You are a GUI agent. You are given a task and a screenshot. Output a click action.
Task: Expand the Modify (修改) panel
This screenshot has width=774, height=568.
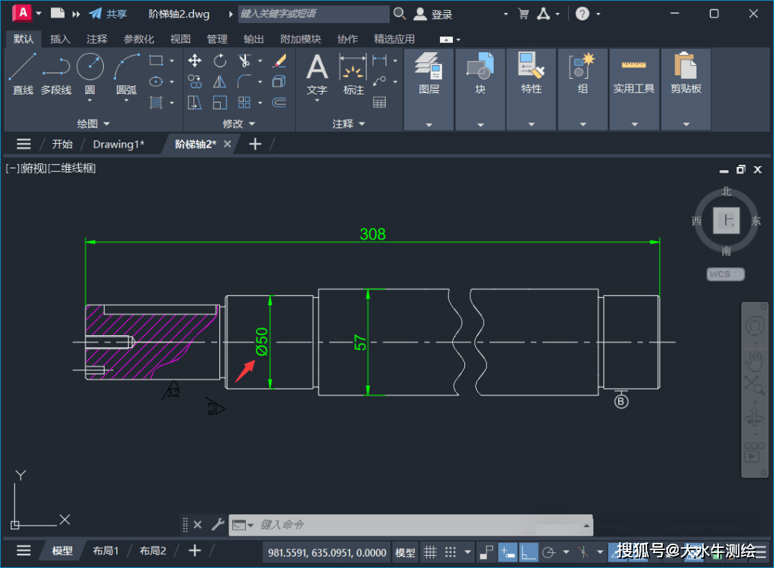pyautogui.click(x=239, y=123)
